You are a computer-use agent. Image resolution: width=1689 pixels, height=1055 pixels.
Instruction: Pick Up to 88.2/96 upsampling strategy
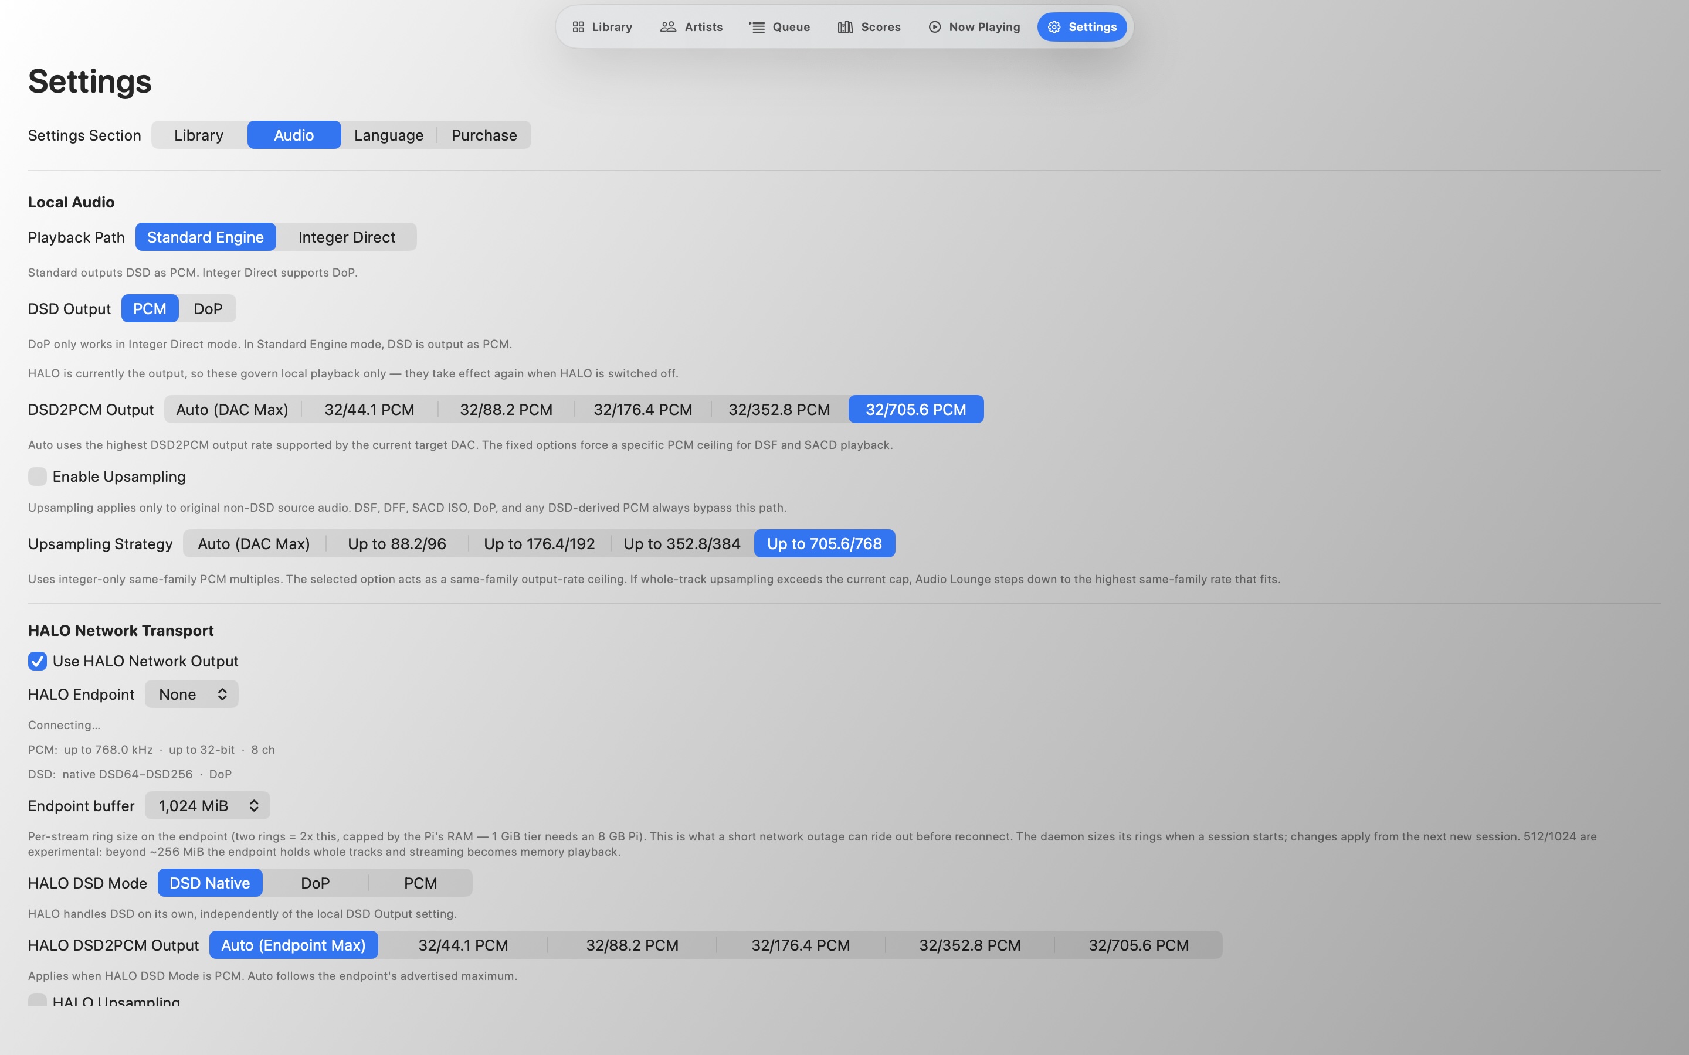tap(397, 543)
